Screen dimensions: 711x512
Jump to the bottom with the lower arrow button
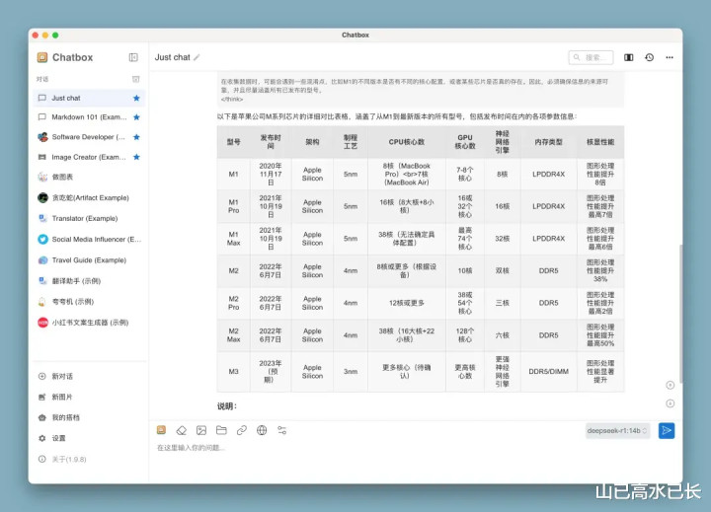pyautogui.click(x=670, y=403)
